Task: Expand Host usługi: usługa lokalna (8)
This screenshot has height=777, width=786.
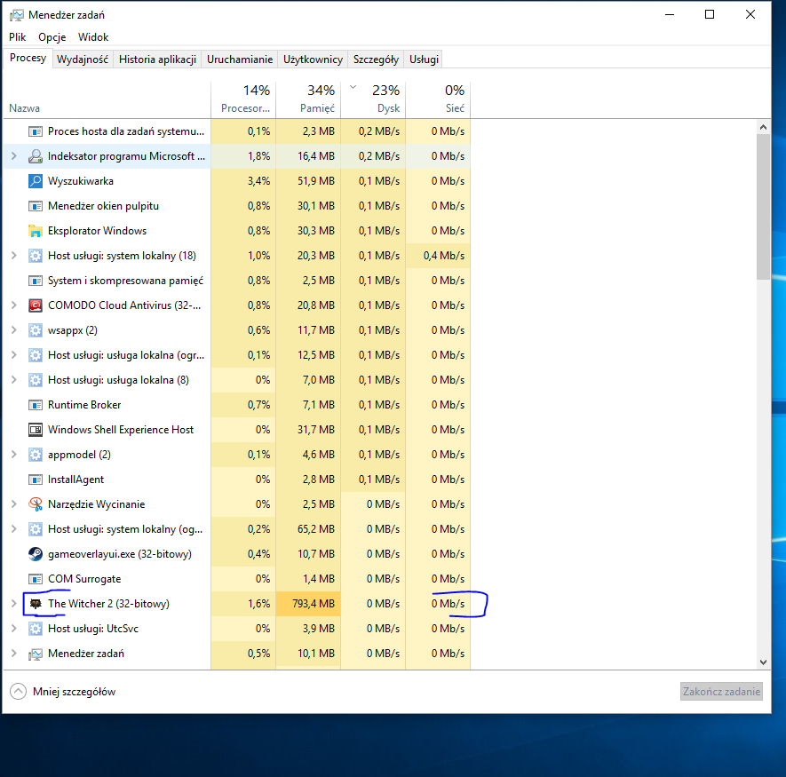Action: coord(14,380)
